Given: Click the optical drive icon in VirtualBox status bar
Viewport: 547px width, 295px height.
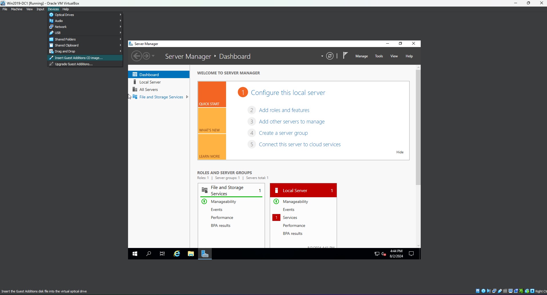Looking at the screenshot, I should coord(483,291).
